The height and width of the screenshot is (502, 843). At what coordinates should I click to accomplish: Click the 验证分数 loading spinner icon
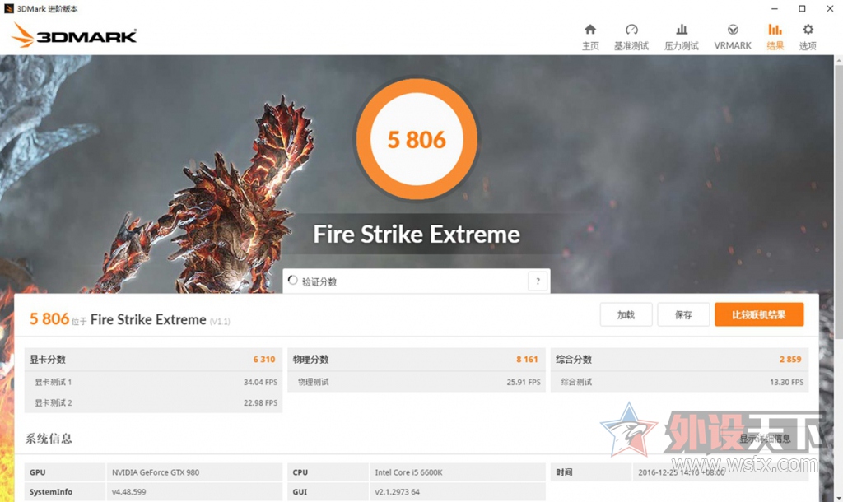(x=293, y=281)
